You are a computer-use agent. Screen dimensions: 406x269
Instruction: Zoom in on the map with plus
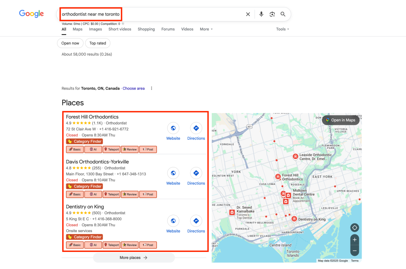click(354, 240)
